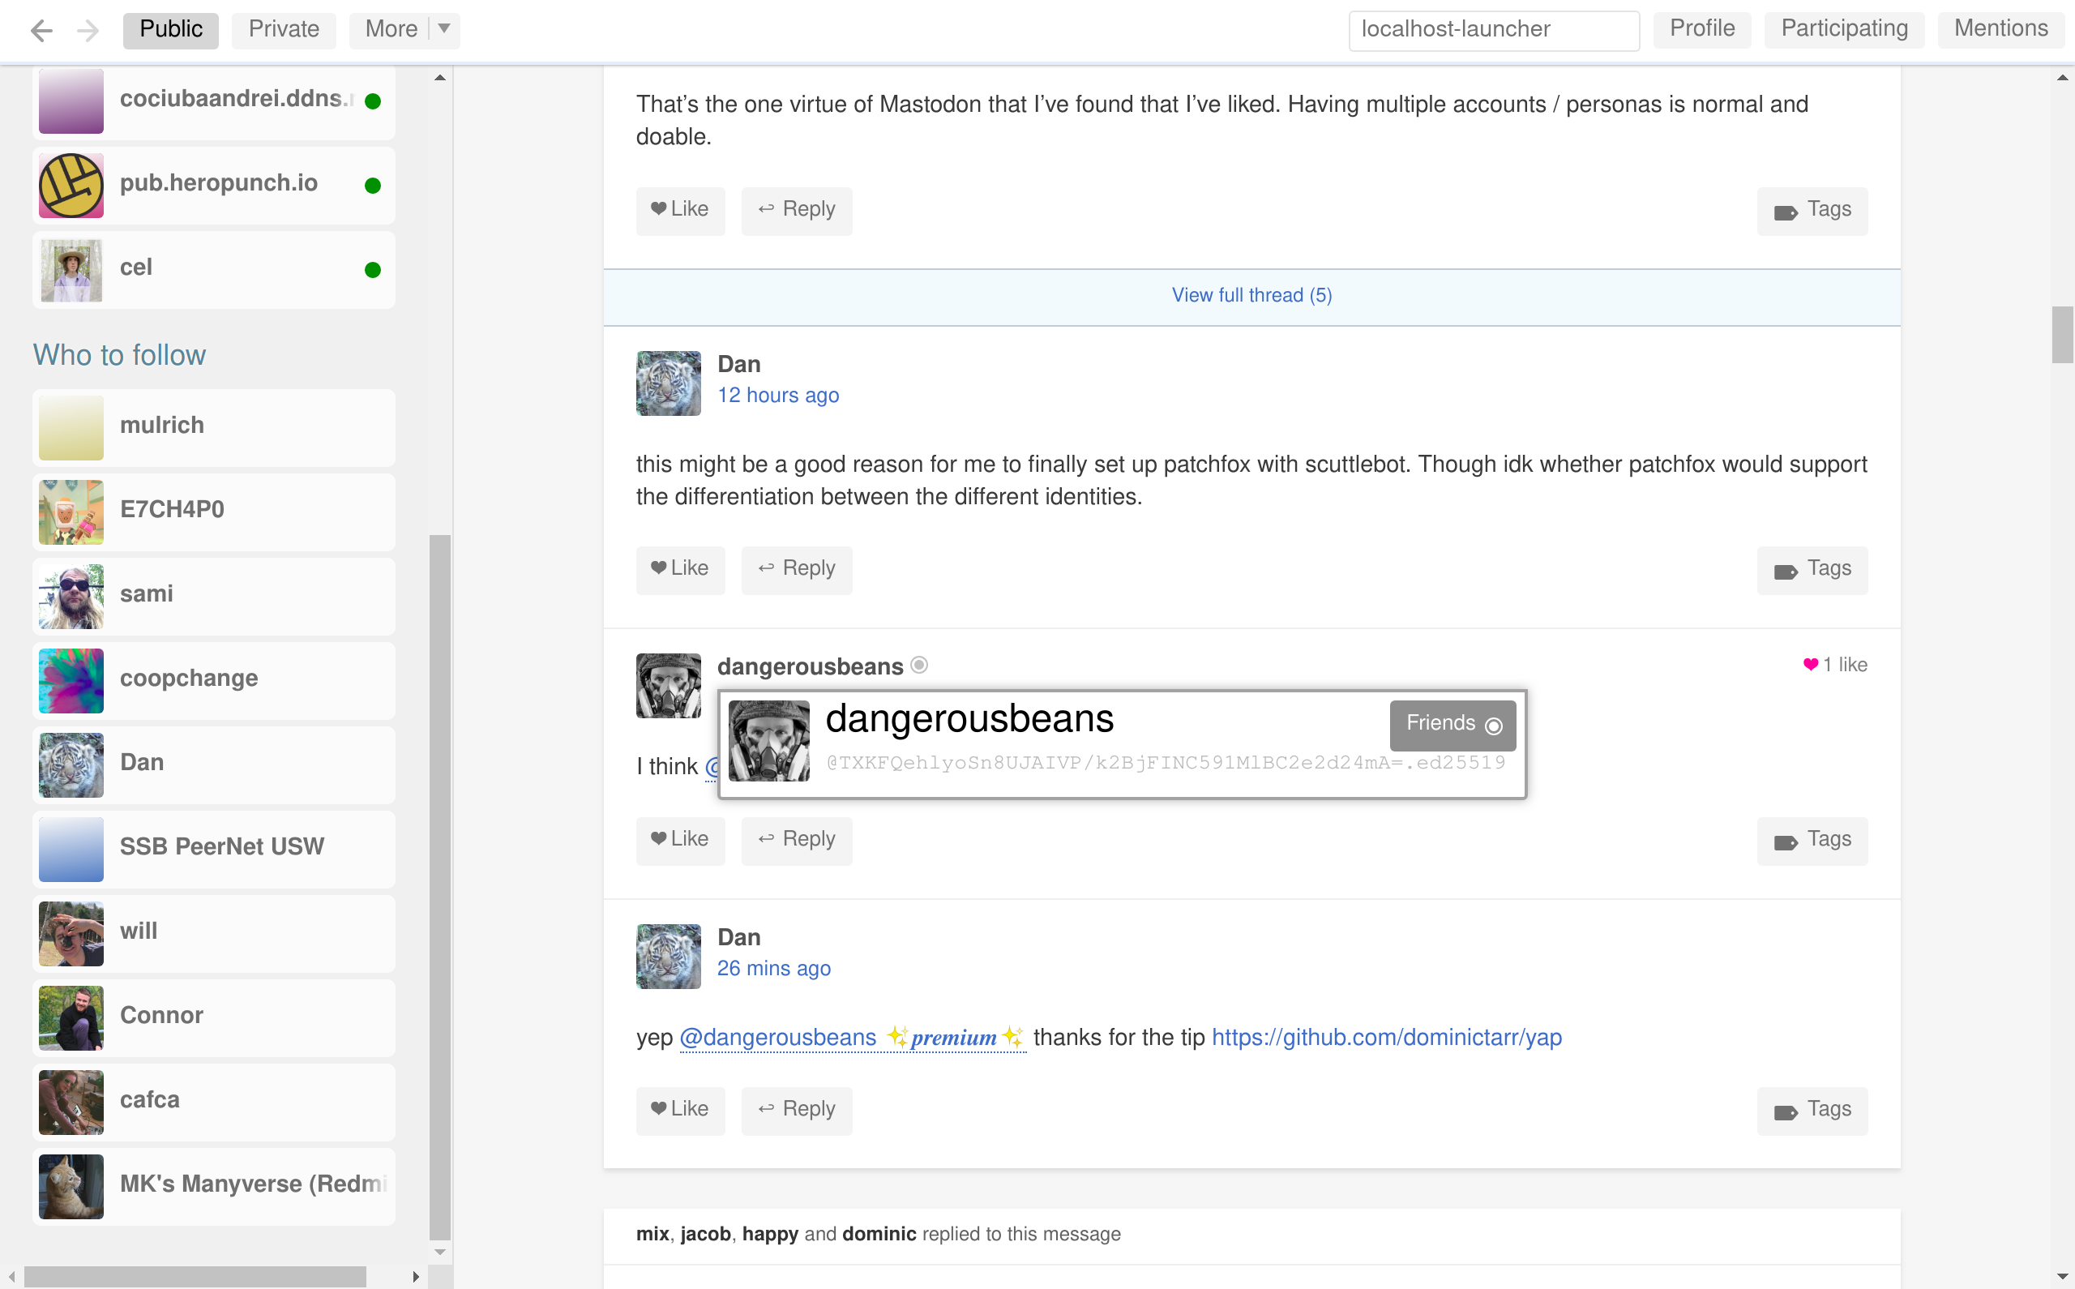Viewport: 2075px width, 1289px height.
Task: Click the circle badge next to dangerousbeans
Action: point(918,665)
